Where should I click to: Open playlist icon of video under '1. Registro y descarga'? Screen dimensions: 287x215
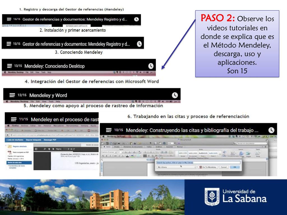tap(9, 19)
